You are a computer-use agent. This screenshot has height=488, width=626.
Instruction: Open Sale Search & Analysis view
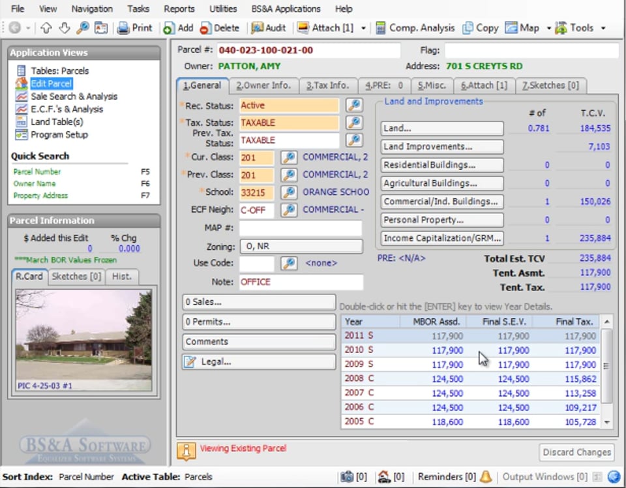tap(74, 97)
